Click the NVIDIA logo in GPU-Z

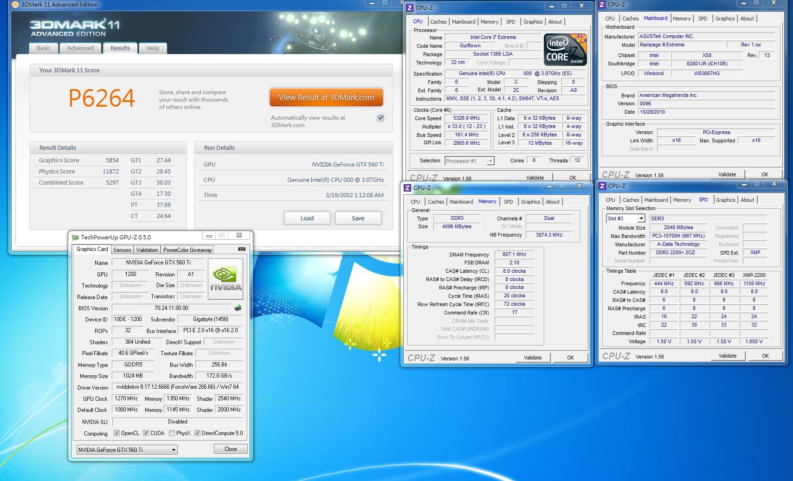tap(226, 278)
